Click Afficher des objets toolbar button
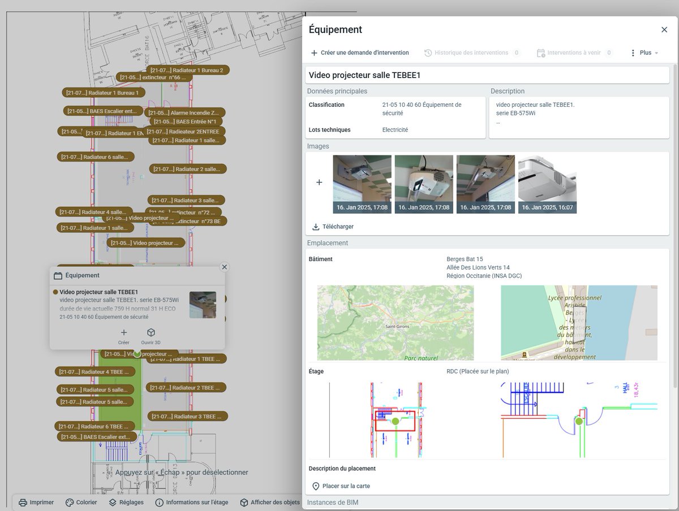This screenshot has height=511, width=679. tap(269, 502)
